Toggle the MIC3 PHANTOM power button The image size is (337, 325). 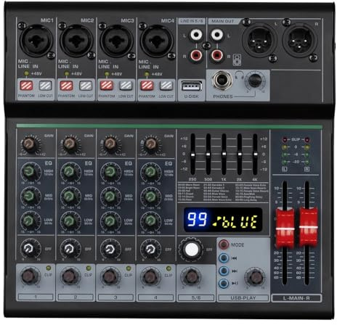107,86
